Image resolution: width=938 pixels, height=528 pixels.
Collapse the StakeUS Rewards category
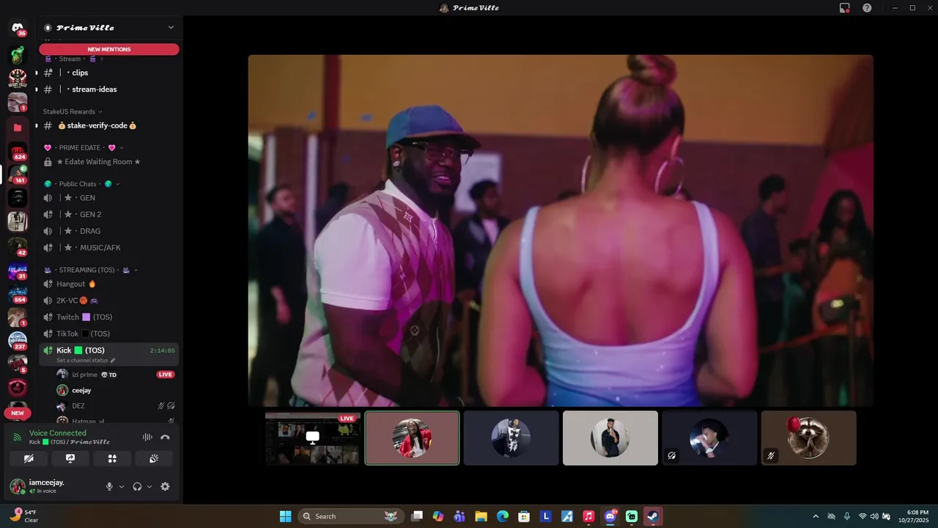tap(73, 111)
